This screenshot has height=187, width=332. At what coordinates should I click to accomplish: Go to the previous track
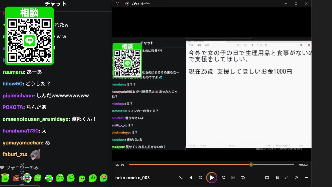click(x=190, y=178)
